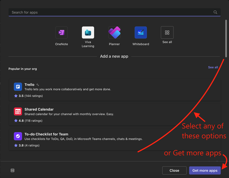
Task: Click the Trello description text
Action: point(68,89)
